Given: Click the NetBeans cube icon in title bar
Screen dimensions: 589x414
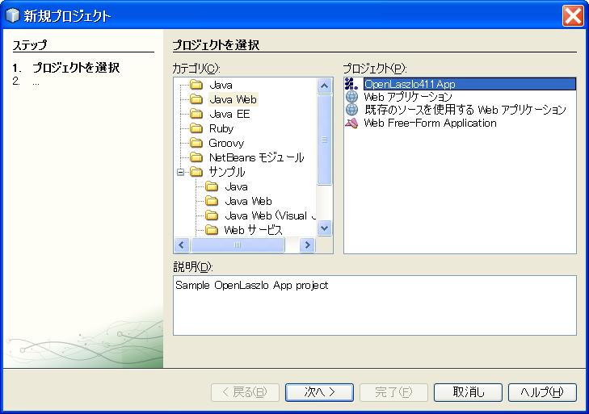Looking at the screenshot, I should (12, 15).
